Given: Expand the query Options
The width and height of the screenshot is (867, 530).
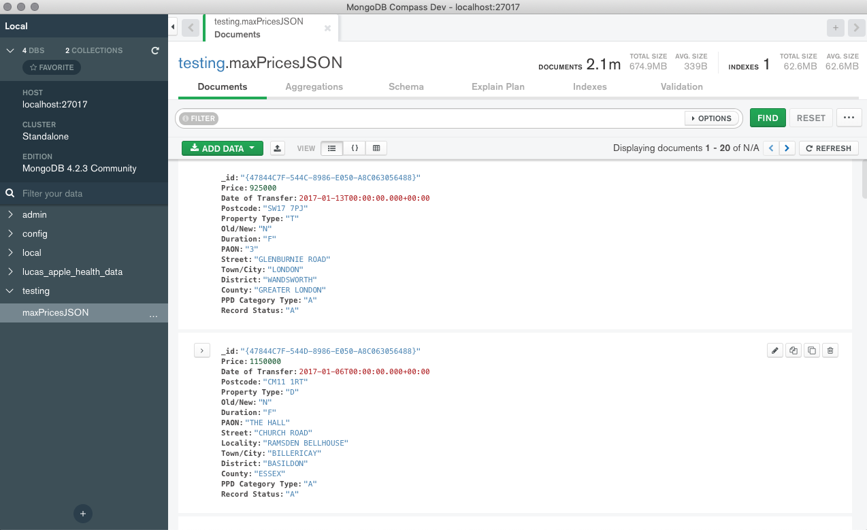Looking at the screenshot, I should 712,118.
